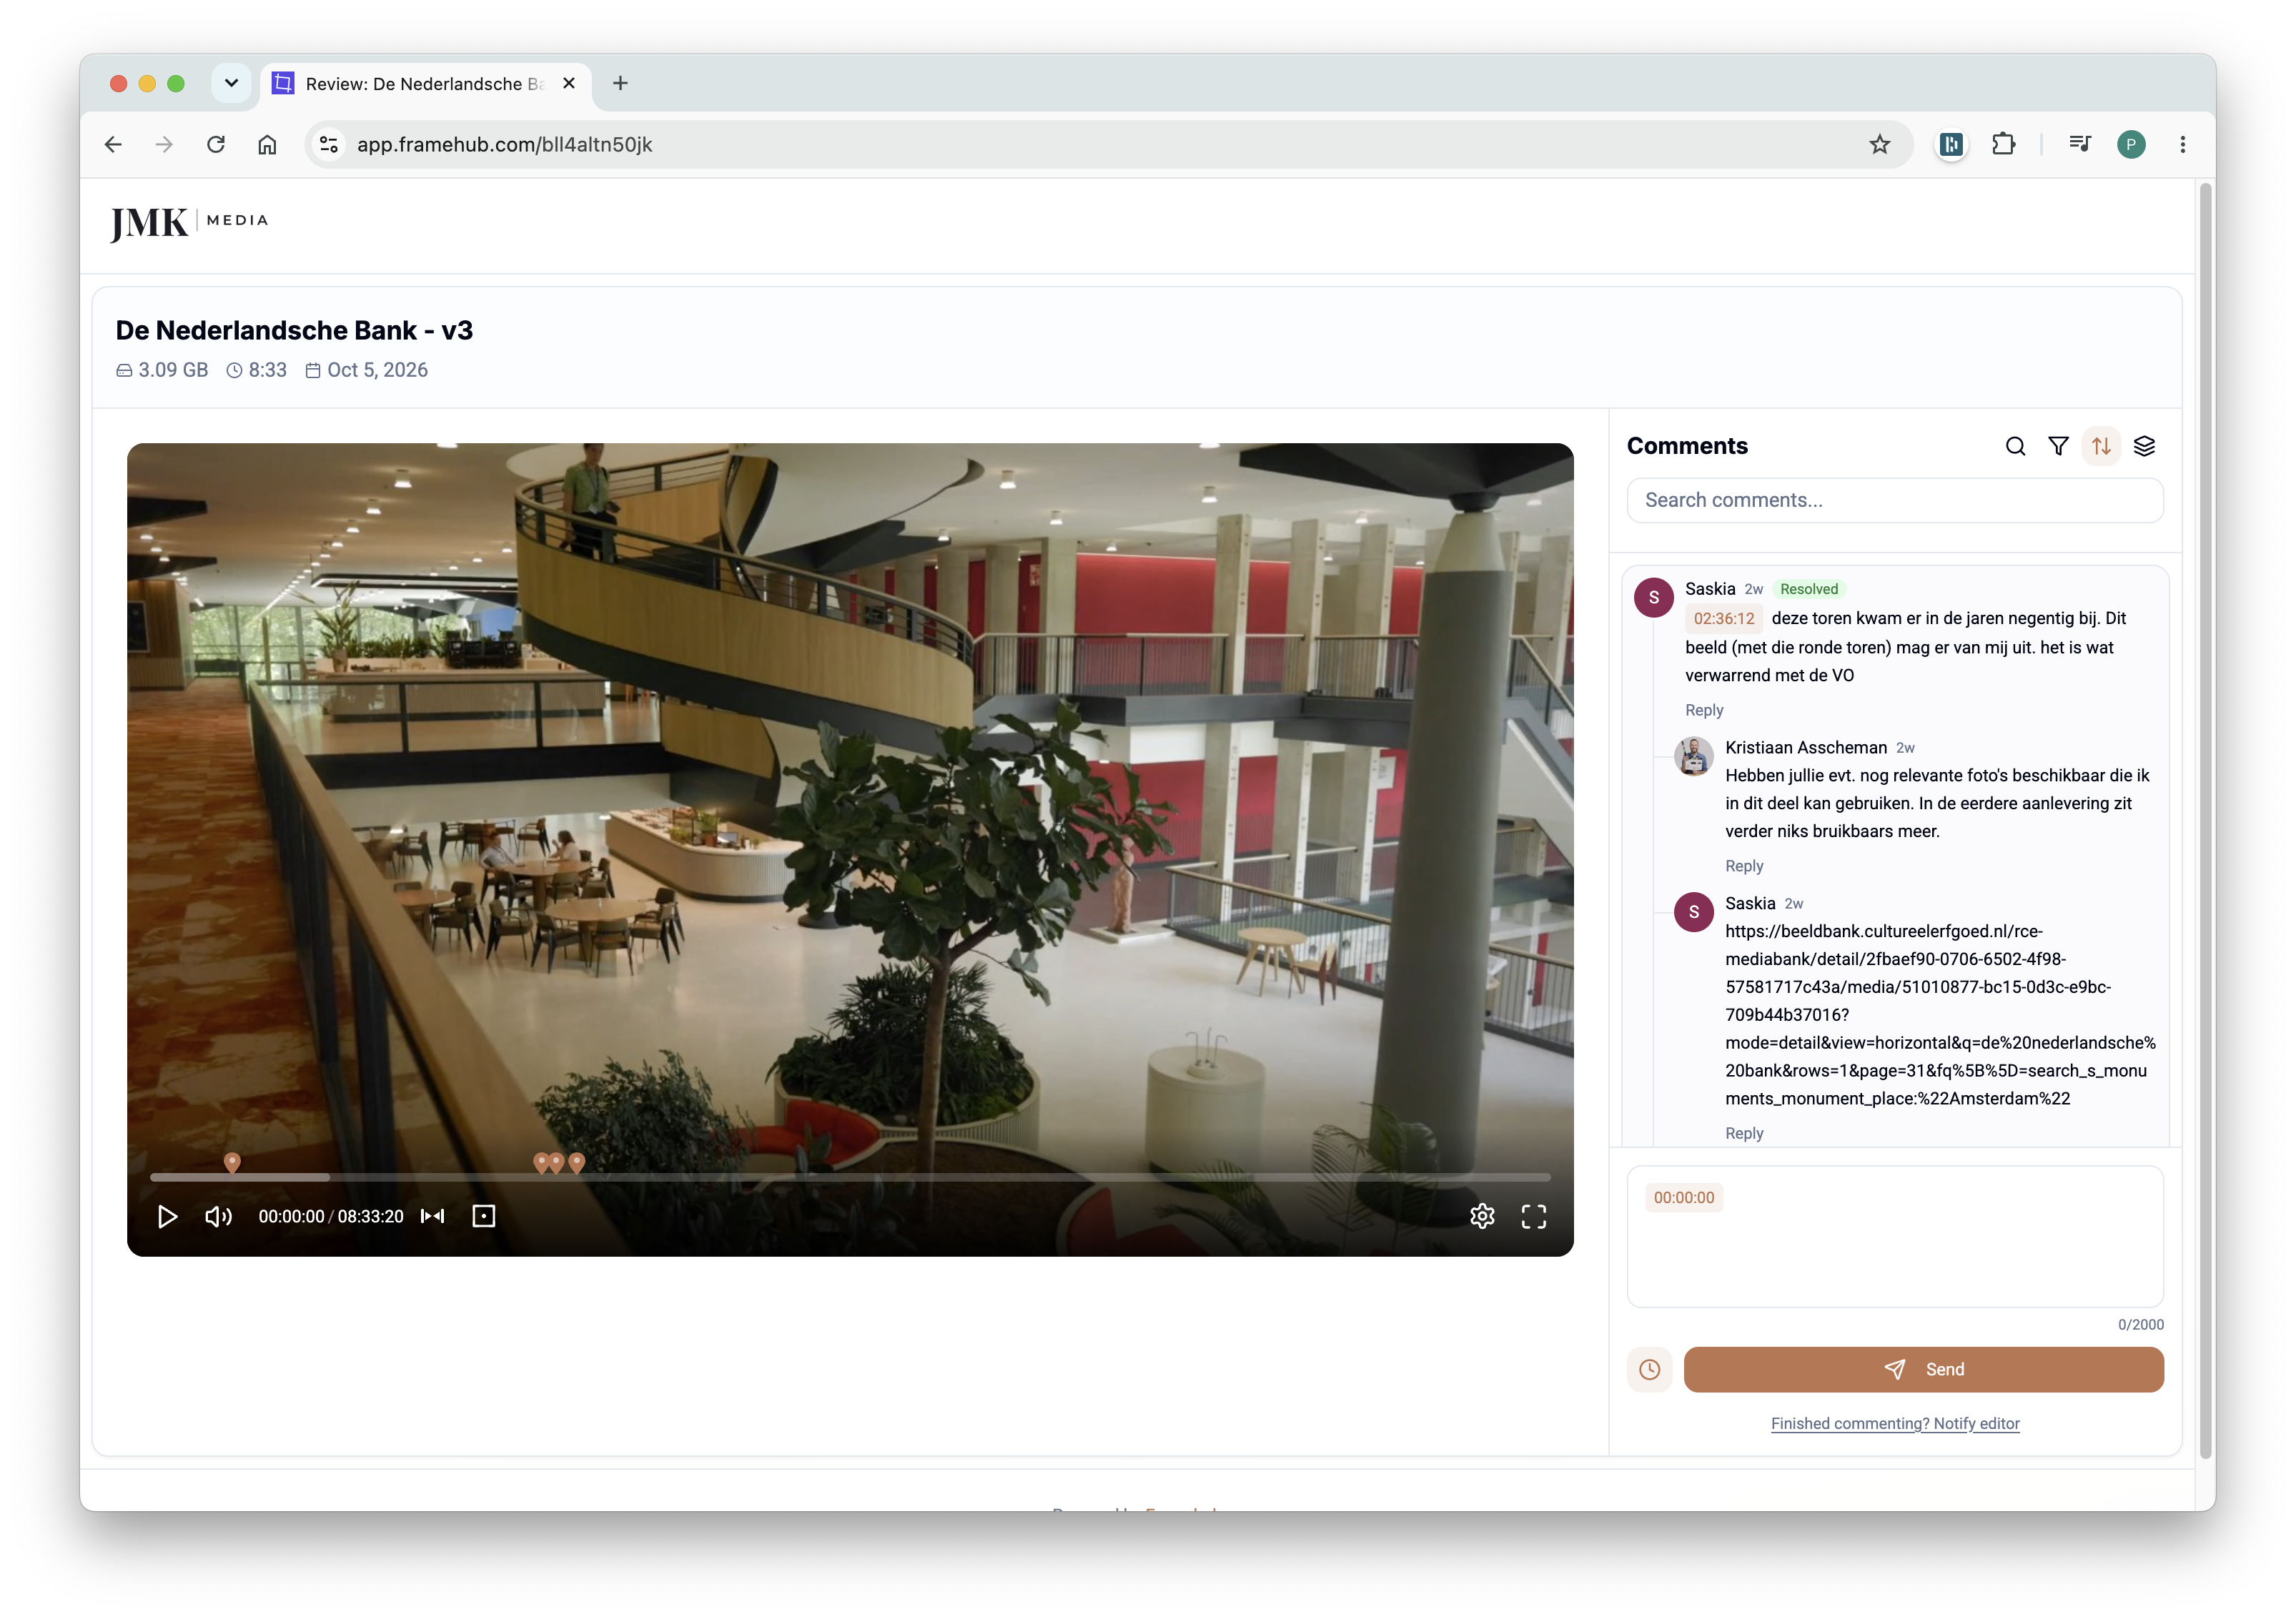Open the beeldbank.cultureelerfgoed.nl link
2296x1617 pixels.
coord(1939,1014)
